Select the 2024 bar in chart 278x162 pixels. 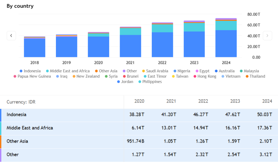pos(226,38)
